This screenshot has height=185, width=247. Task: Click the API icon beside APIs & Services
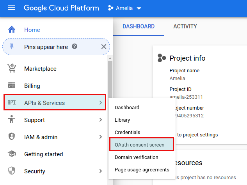point(12,103)
